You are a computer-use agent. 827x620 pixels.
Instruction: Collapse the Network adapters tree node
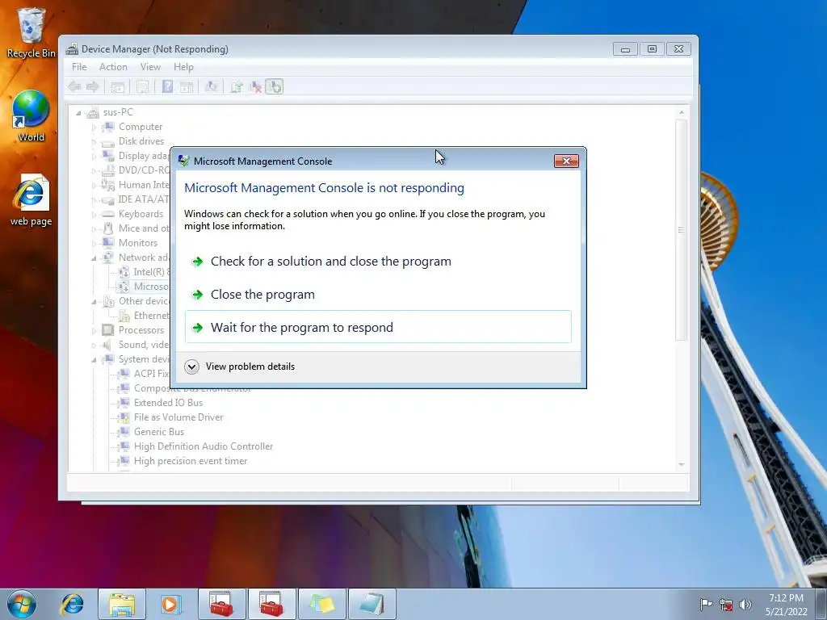(x=94, y=258)
